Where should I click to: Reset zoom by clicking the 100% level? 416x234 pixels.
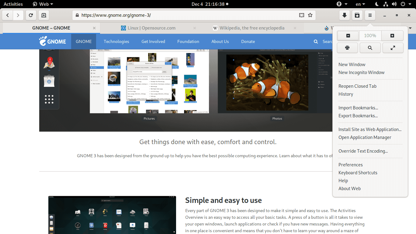(370, 36)
